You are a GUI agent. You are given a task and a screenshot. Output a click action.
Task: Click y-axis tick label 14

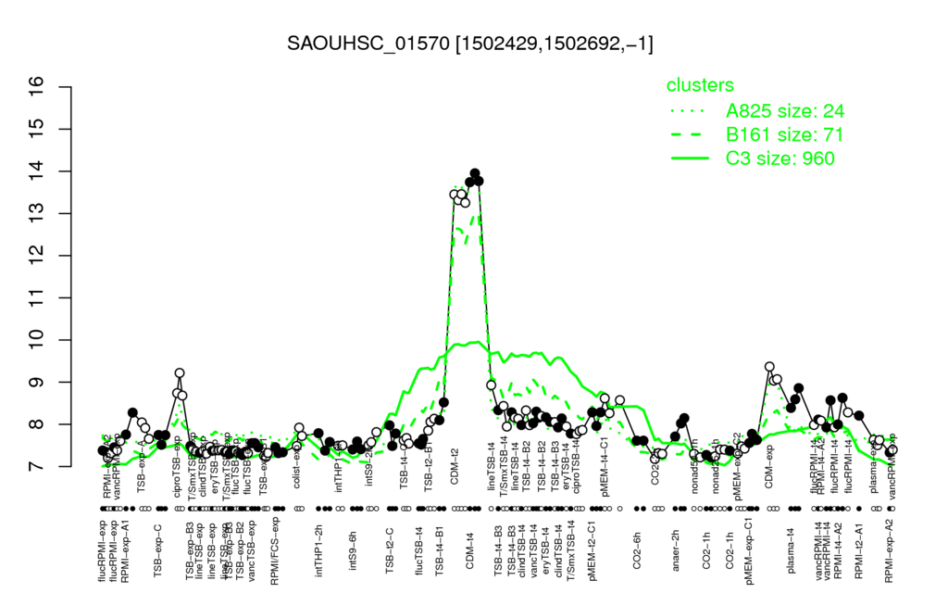click(36, 171)
